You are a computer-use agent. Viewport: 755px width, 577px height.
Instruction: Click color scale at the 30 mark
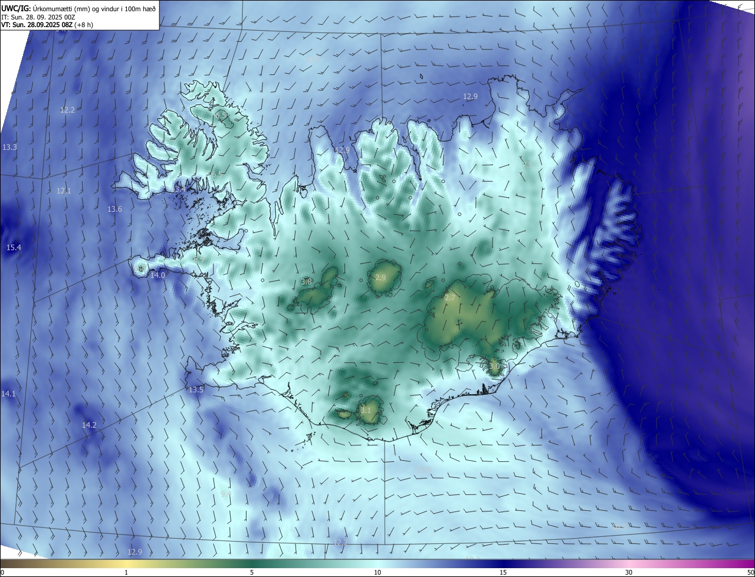click(x=629, y=572)
